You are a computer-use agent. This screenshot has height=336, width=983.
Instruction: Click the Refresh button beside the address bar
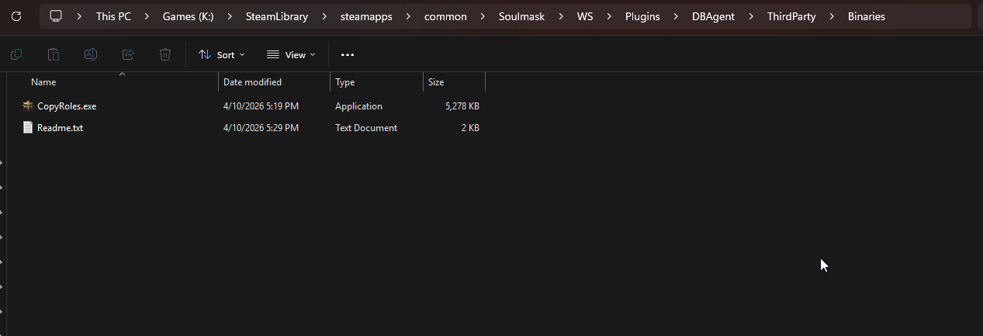(16, 16)
